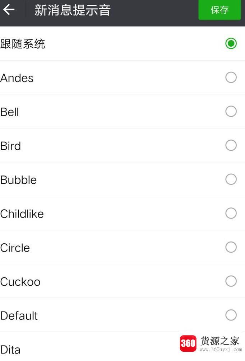Select the Circle radio button

point(231,247)
